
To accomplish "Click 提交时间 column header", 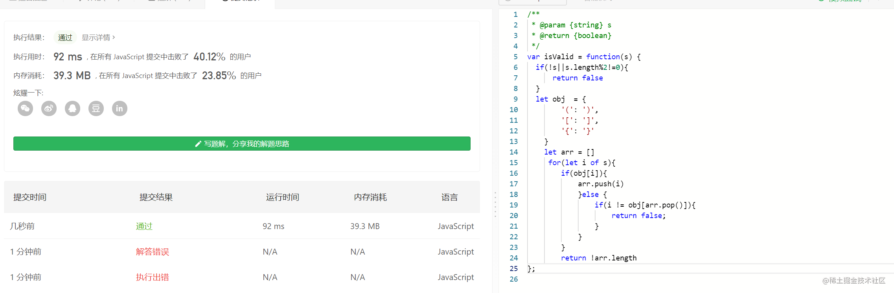I will point(30,197).
